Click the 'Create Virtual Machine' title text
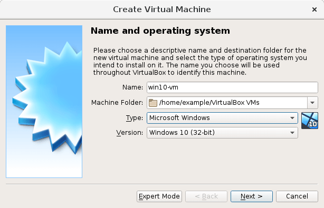The image size is (324, 208). pos(162,9)
